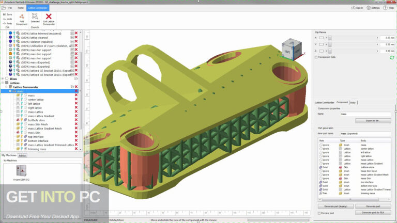Remove 'bolthole skins' body with its red X
This screenshot has width=397, height=223.
(76, 120)
